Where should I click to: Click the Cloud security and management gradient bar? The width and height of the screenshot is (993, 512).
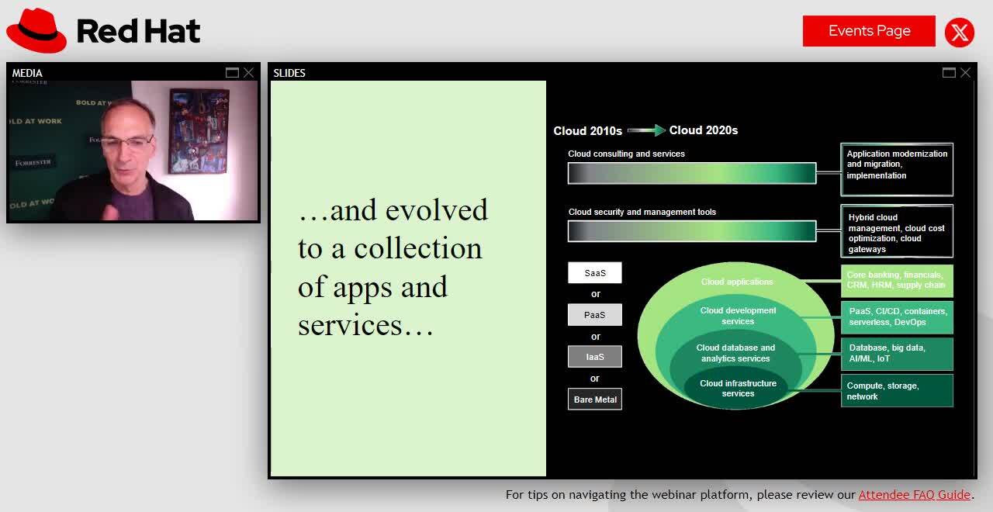[691, 231]
